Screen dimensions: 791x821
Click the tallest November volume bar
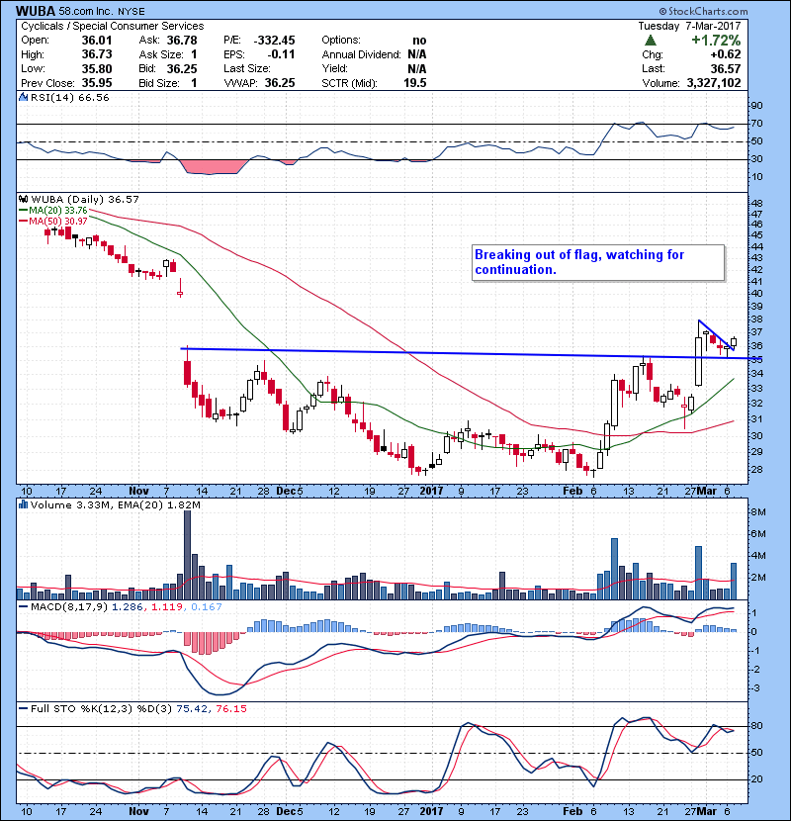[x=188, y=555]
